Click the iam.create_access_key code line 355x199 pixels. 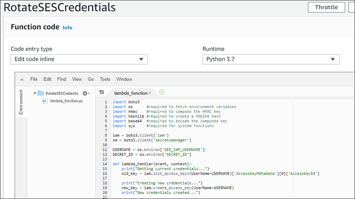pos(178,188)
